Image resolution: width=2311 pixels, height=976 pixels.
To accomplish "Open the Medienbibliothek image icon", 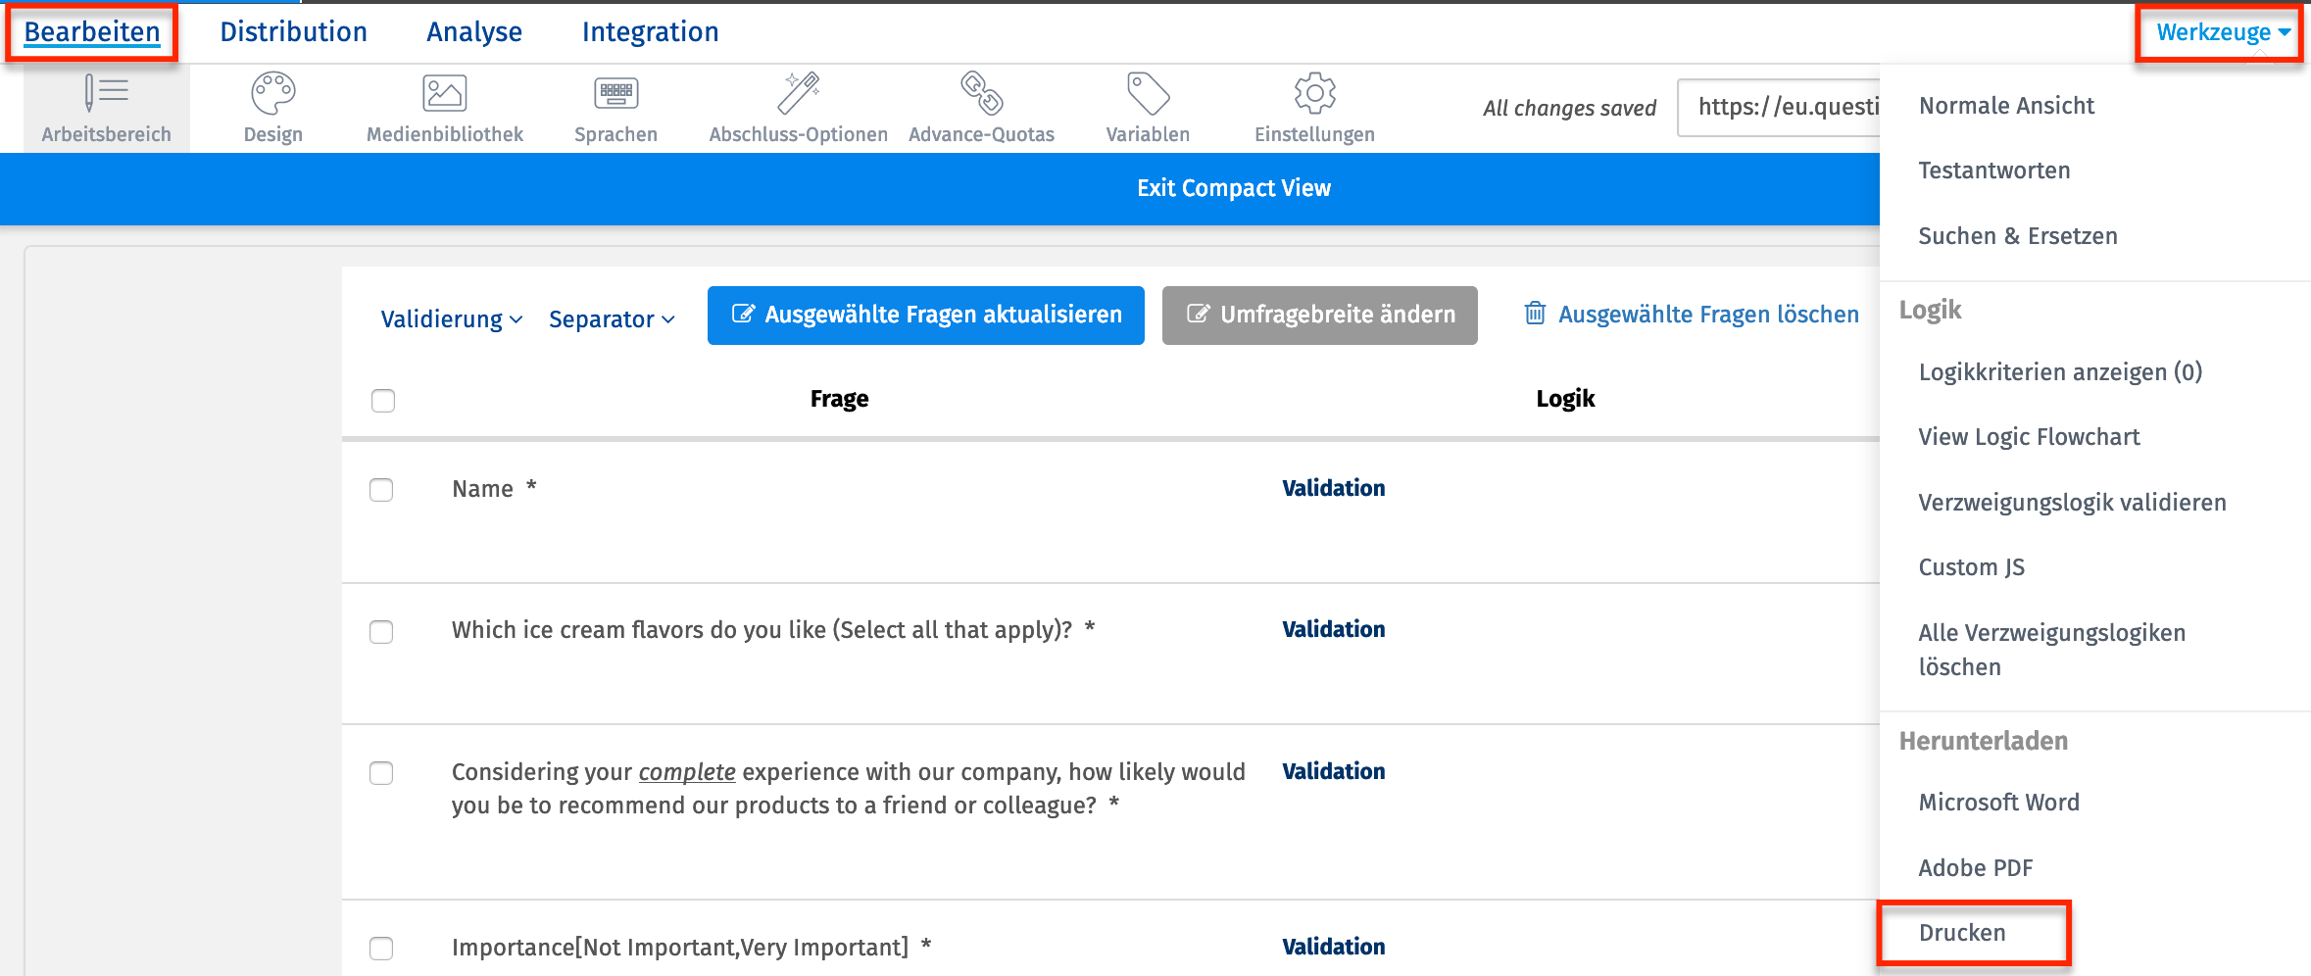I will click(x=444, y=94).
